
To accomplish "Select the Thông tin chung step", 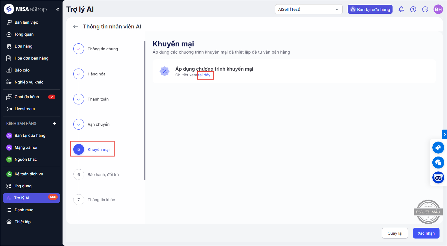I will click(103, 49).
